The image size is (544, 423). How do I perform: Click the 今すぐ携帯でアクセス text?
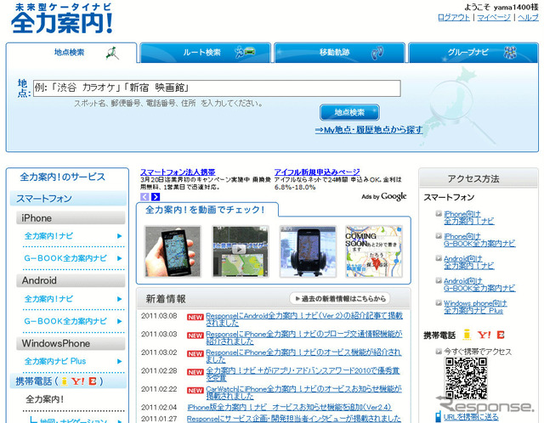tap(478, 352)
